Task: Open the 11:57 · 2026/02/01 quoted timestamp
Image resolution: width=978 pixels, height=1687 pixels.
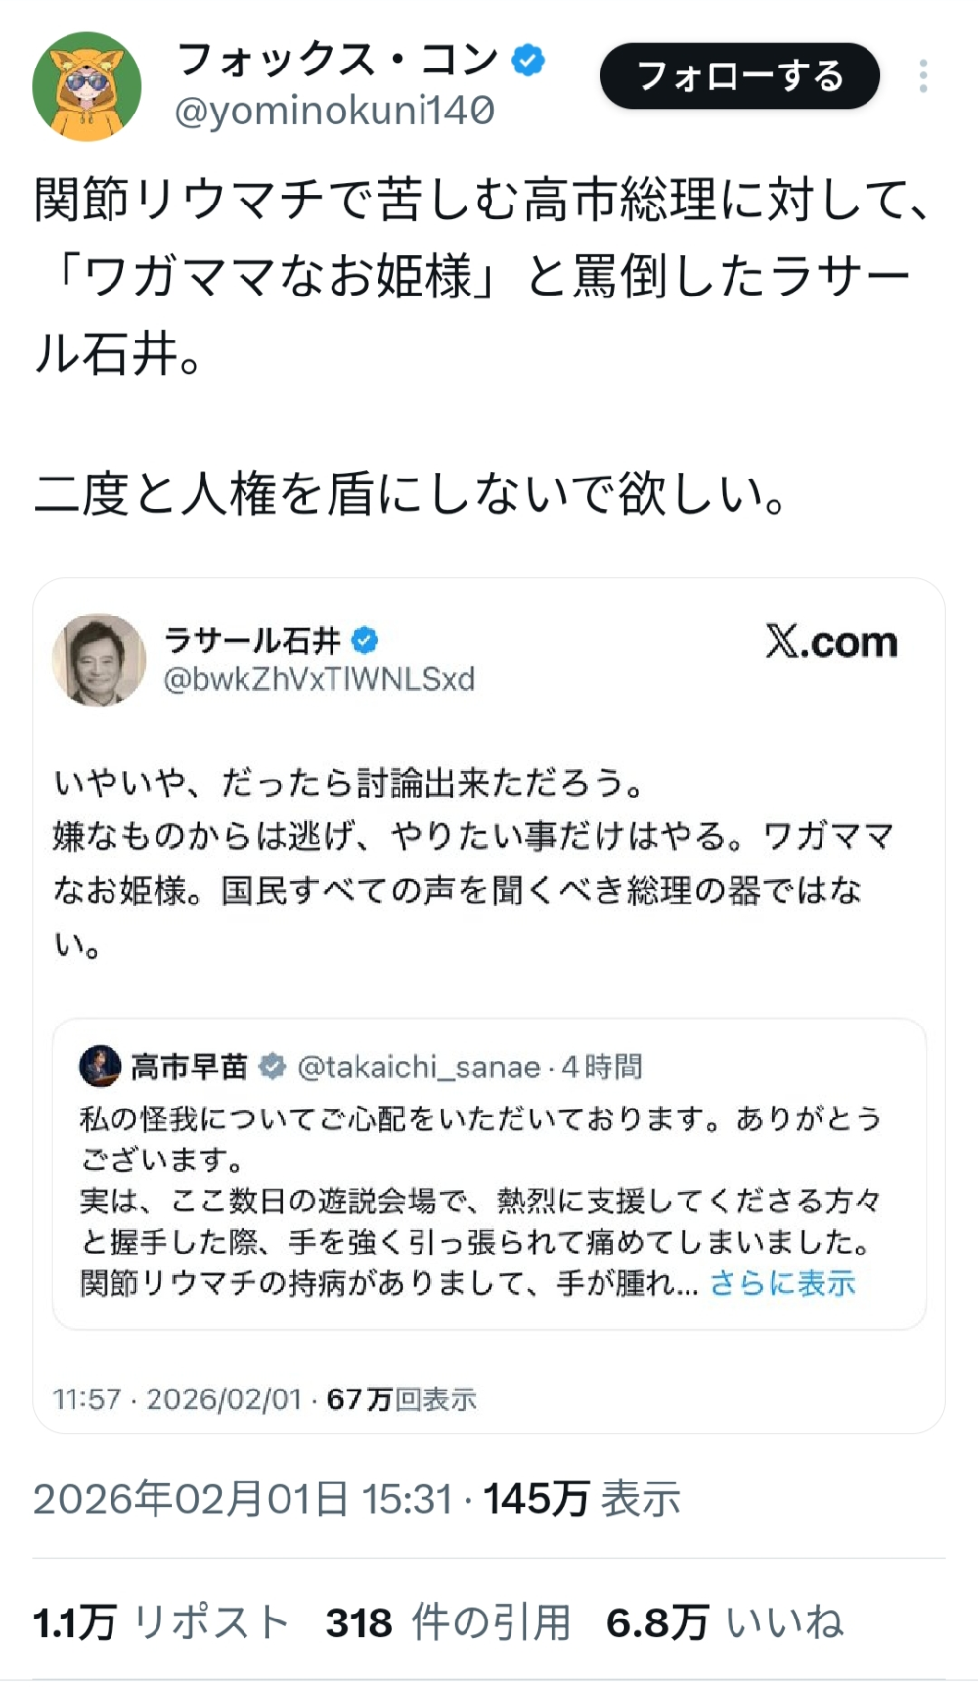Action: pyautogui.click(x=177, y=1399)
